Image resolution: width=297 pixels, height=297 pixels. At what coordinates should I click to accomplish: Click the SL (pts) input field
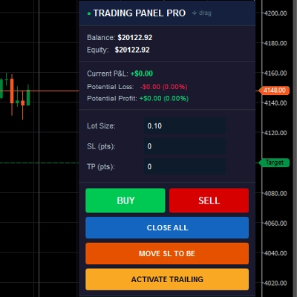(x=185, y=146)
